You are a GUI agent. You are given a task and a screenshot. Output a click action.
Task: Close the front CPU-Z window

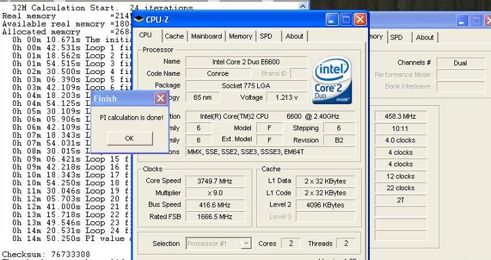tap(360, 20)
